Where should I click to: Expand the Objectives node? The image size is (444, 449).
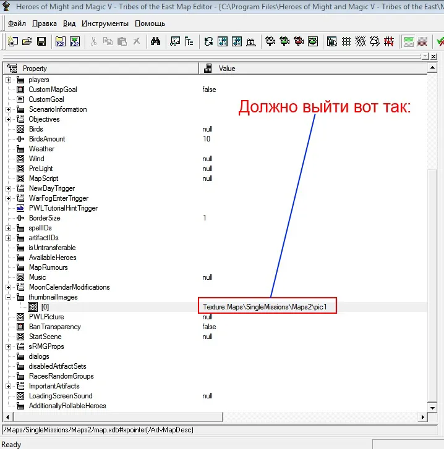pos(8,119)
